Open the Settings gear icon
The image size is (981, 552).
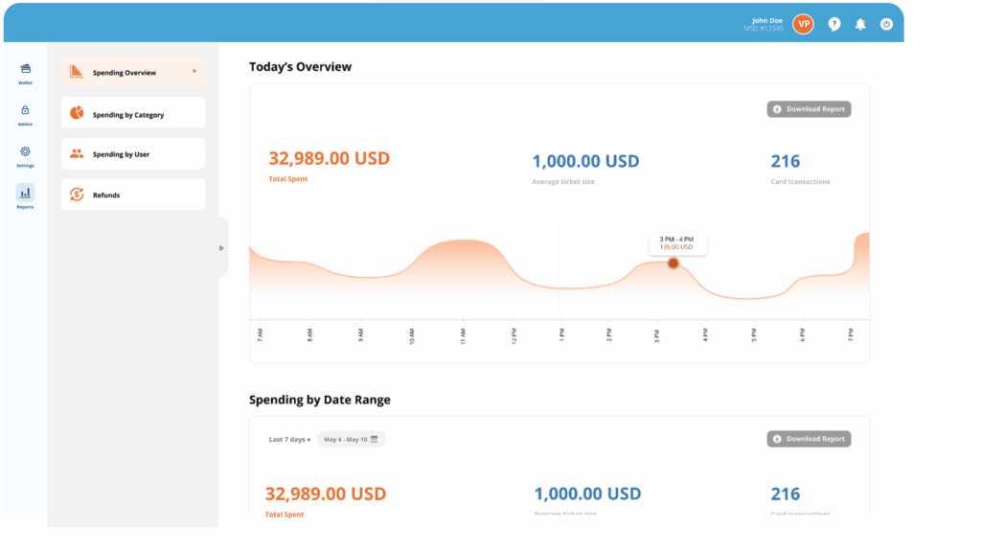(x=25, y=151)
